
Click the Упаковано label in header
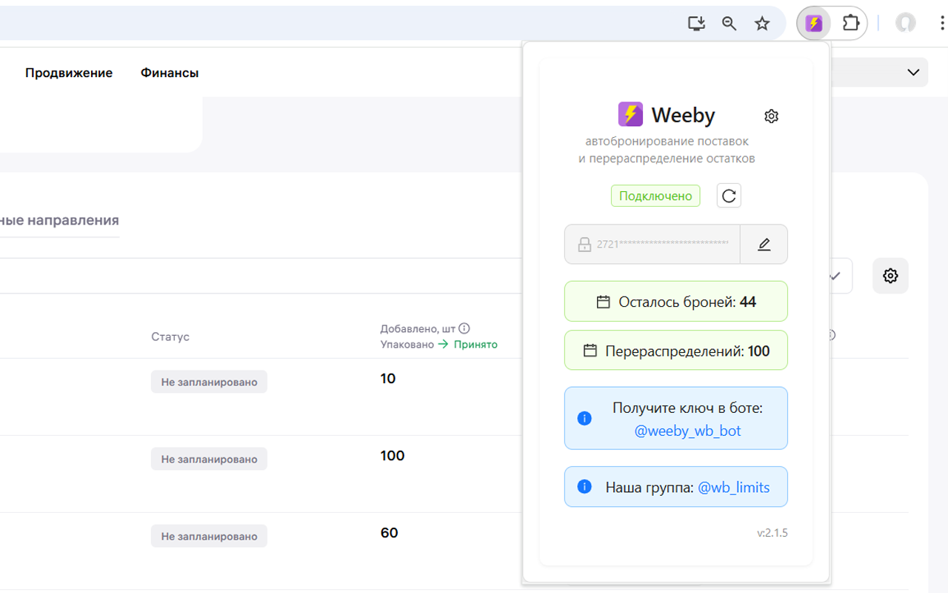(x=407, y=345)
